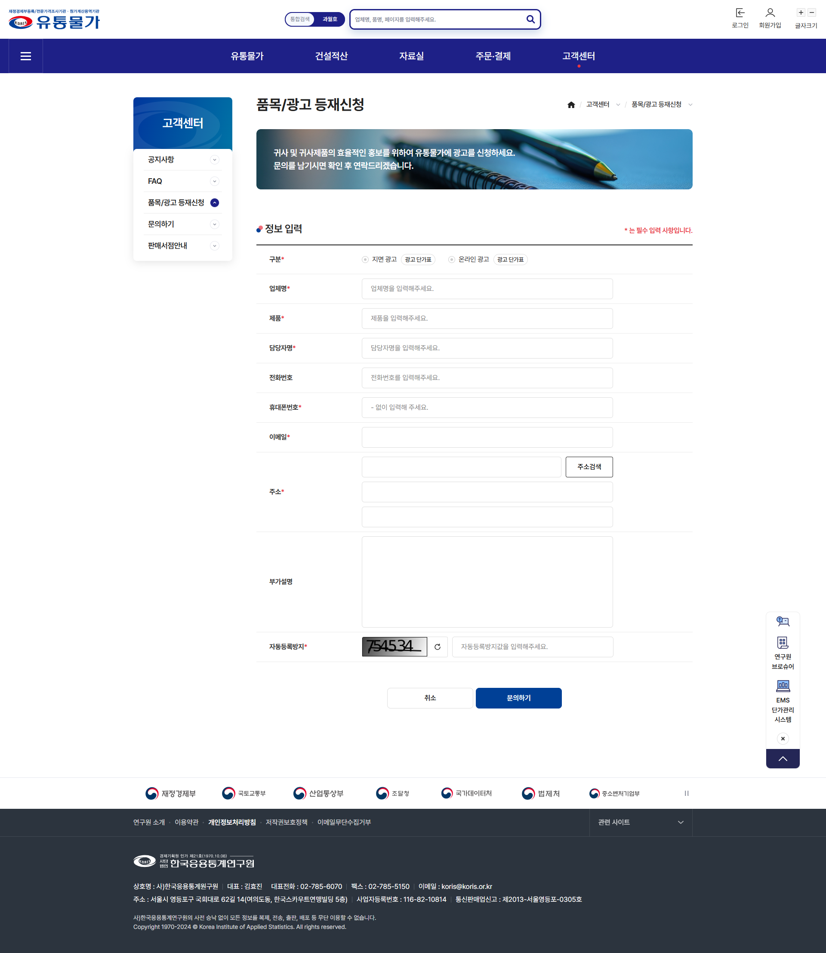Refresh the captcha image
This screenshot has width=826, height=953.
tap(438, 647)
